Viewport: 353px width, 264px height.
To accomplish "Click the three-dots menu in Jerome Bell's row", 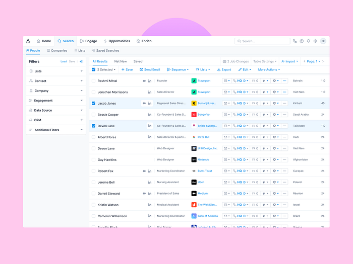I will pos(284,182).
